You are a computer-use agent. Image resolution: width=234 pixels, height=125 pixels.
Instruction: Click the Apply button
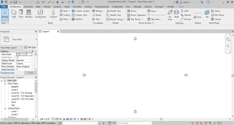(x=30, y=73)
